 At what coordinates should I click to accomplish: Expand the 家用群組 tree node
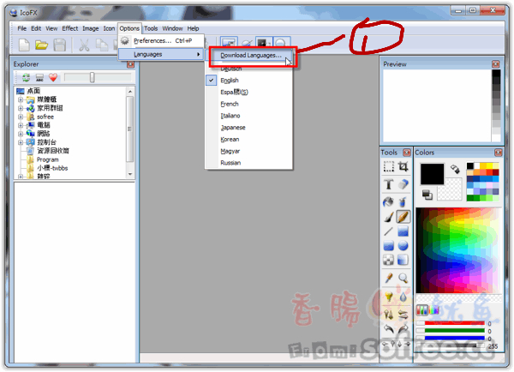[21, 108]
